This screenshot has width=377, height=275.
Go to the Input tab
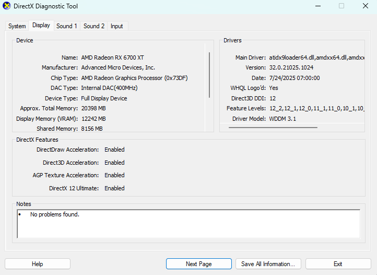coord(117,26)
